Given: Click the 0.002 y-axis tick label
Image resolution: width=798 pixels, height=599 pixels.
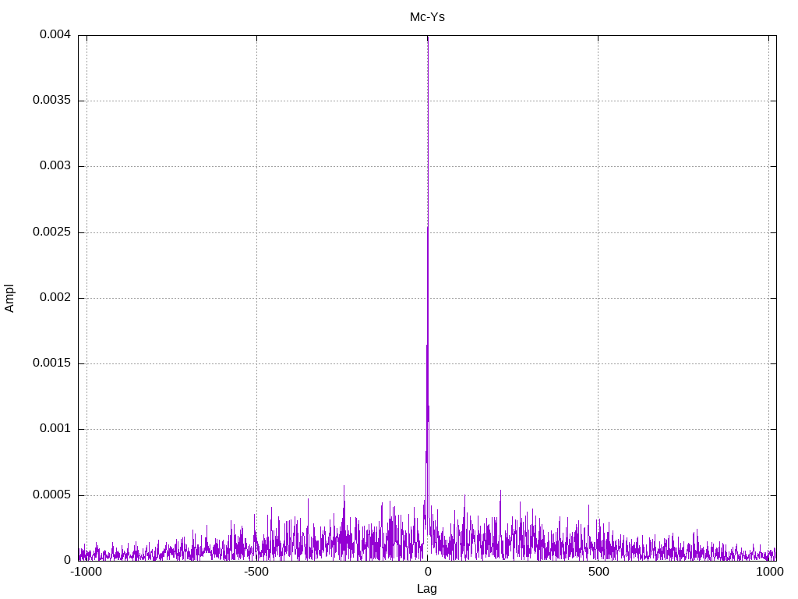Looking at the screenshot, I should (55, 297).
